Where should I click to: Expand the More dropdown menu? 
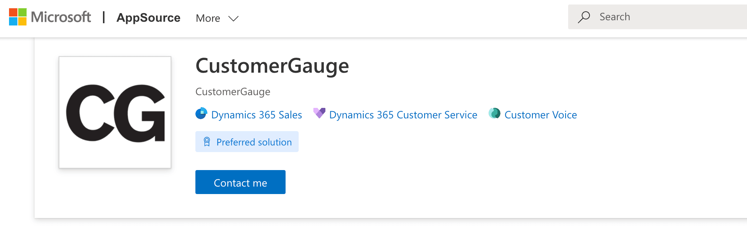click(217, 18)
